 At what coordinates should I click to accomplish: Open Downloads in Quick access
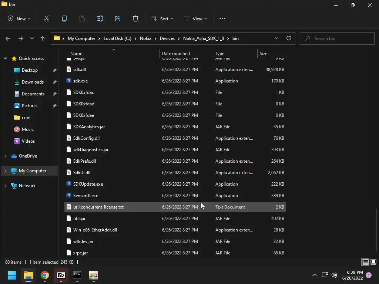[33, 82]
